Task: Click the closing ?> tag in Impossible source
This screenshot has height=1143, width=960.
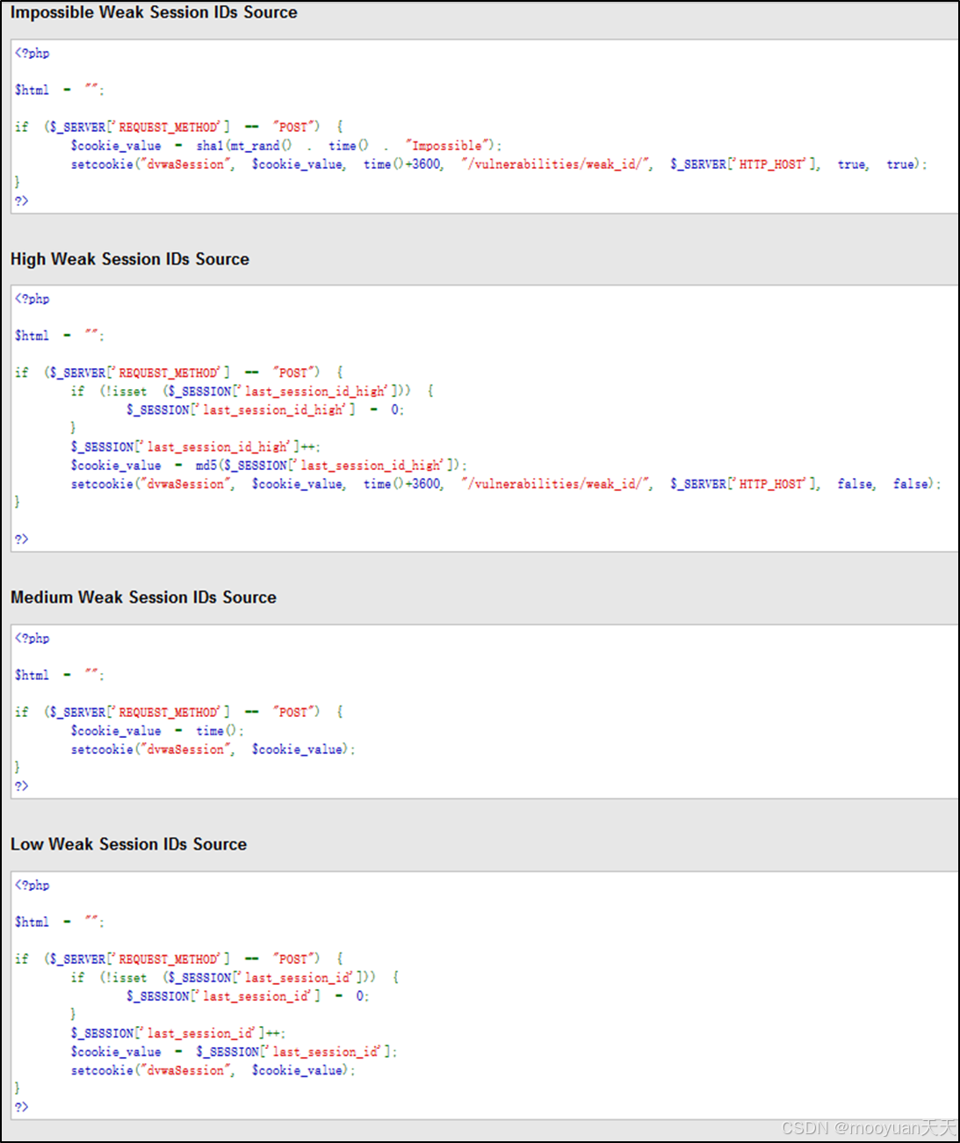Action: coord(22,201)
